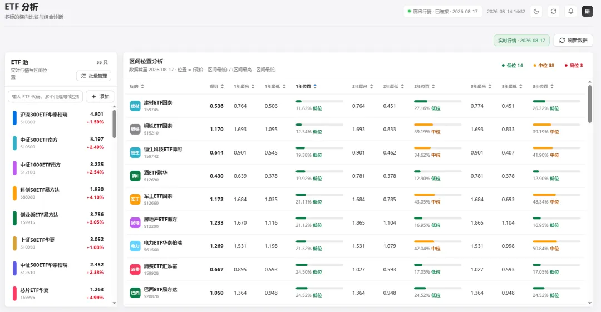Click the refresh icon in header
Image resolution: width=601 pixels, height=312 pixels.
pyautogui.click(x=553, y=12)
